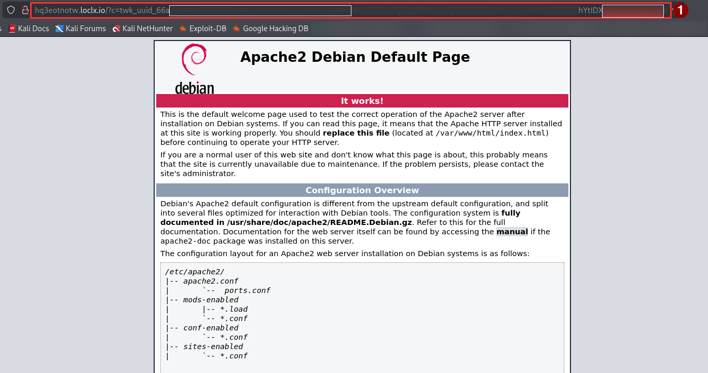Open the Kali NetHunter bookmark
The height and width of the screenshot is (373, 708).
click(x=143, y=29)
